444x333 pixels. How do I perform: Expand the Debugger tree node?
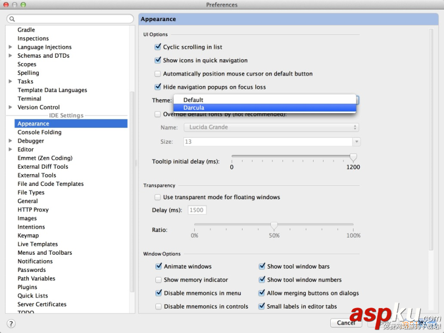tap(11, 141)
